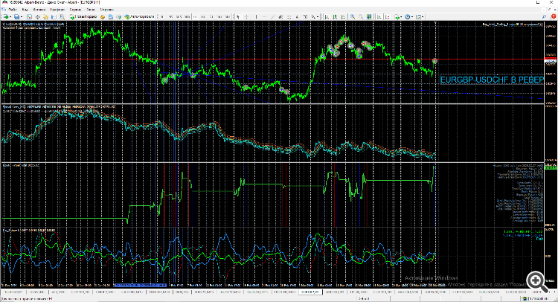The width and height of the screenshot is (558, 302).
Task: Switch chart to MN timeframe
Action: click(x=228, y=16)
